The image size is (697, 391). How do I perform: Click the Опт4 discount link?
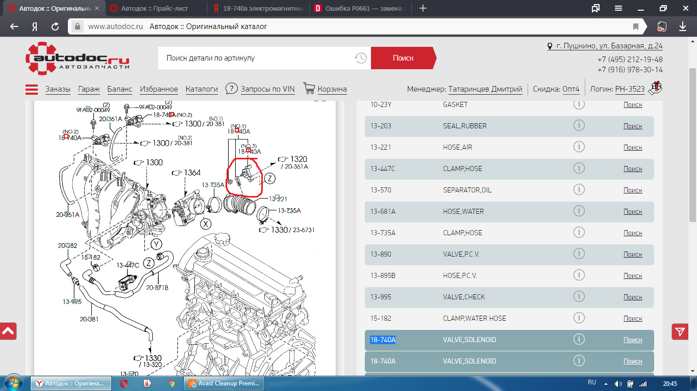pyautogui.click(x=571, y=89)
